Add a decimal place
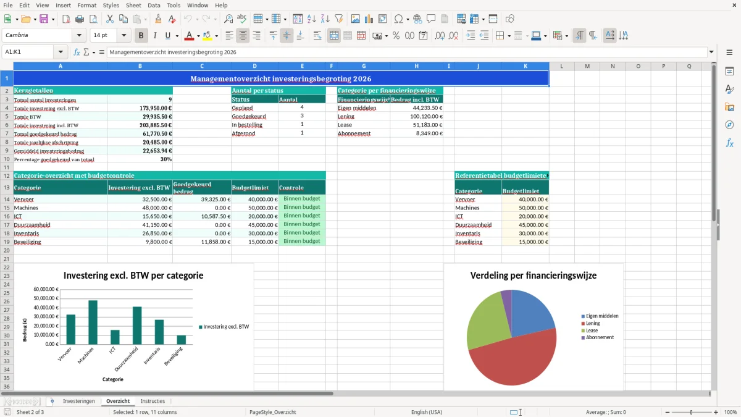This screenshot has width=741, height=417. [440, 36]
